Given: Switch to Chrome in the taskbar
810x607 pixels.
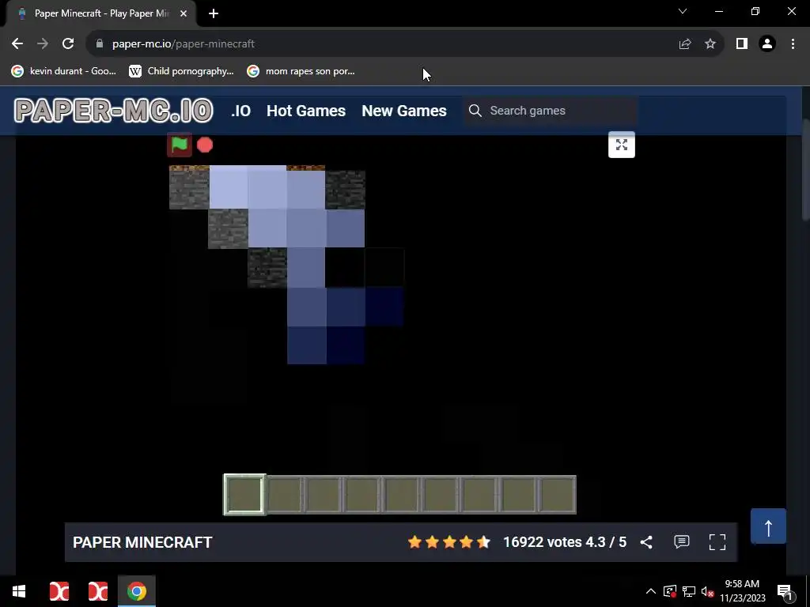Looking at the screenshot, I should [x=137, y=591].
